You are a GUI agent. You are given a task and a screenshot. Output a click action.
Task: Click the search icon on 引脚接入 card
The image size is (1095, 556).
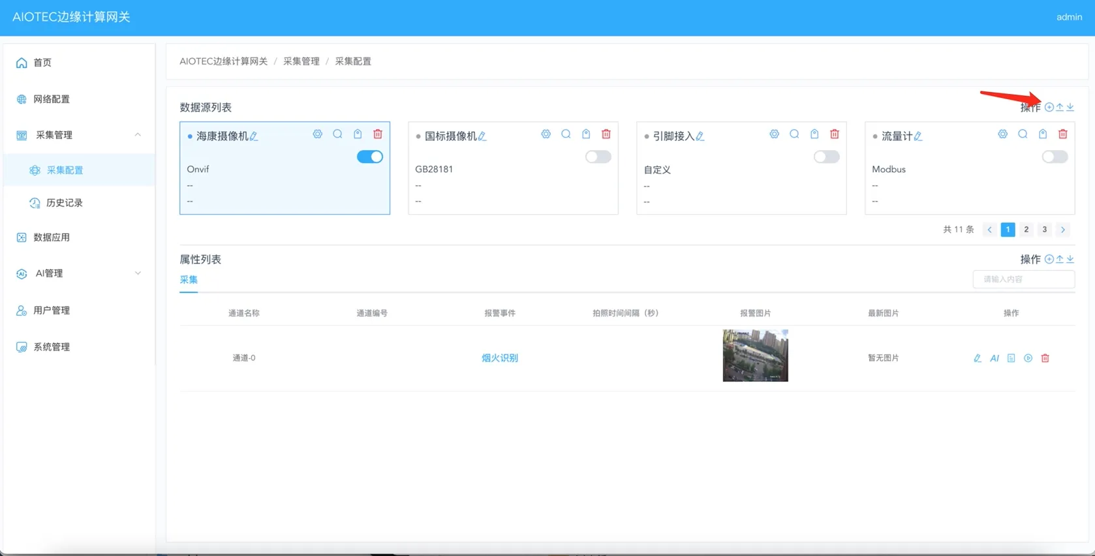pos(794,134)
